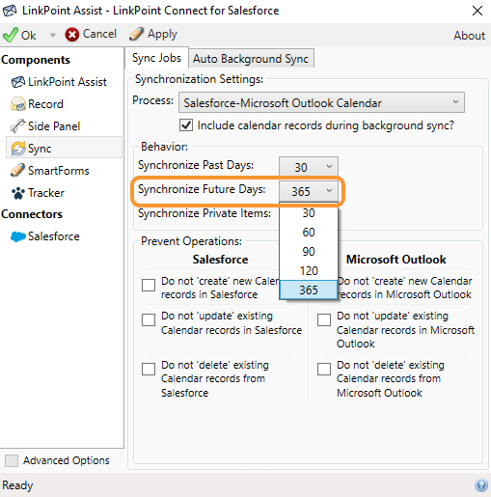Screen dimensions: 491x497
Task: Check Outlook do not 'delete' existing records
Action: coord(324,369)
